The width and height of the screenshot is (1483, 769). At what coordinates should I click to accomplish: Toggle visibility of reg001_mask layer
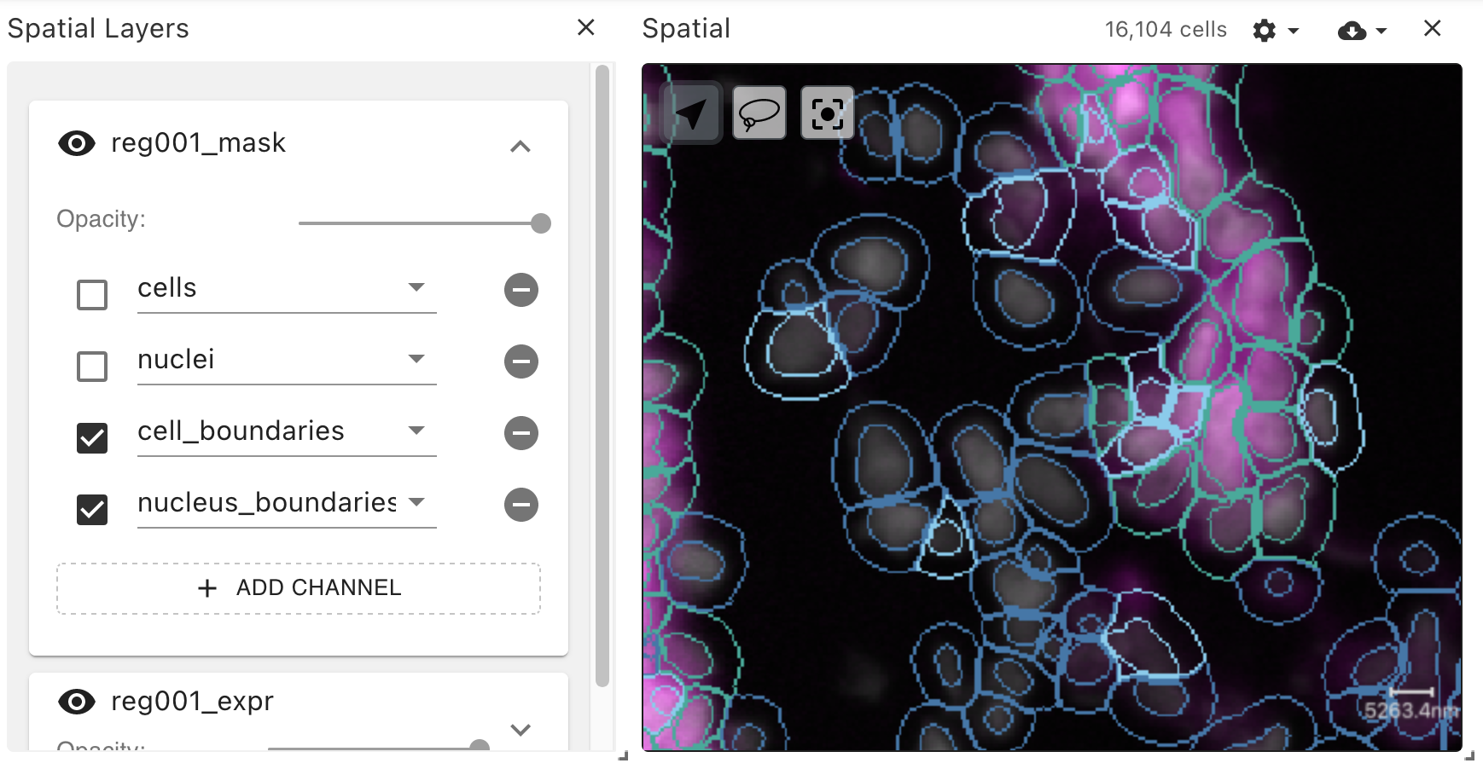point(76,143)
